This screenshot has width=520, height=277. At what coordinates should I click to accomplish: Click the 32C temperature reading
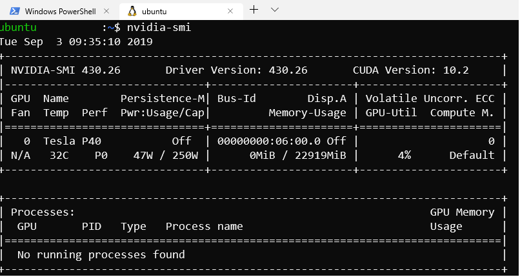point(59,155)
